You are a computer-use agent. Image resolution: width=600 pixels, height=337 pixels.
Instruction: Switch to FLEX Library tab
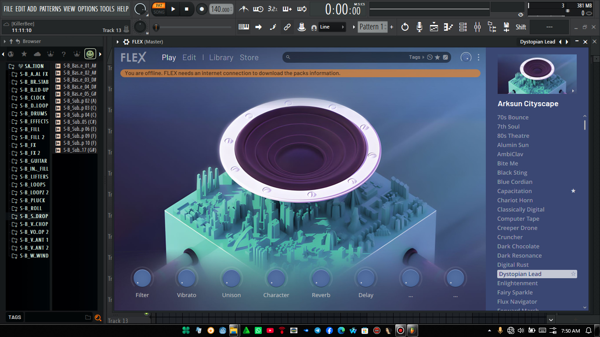(x=221, y=57)
